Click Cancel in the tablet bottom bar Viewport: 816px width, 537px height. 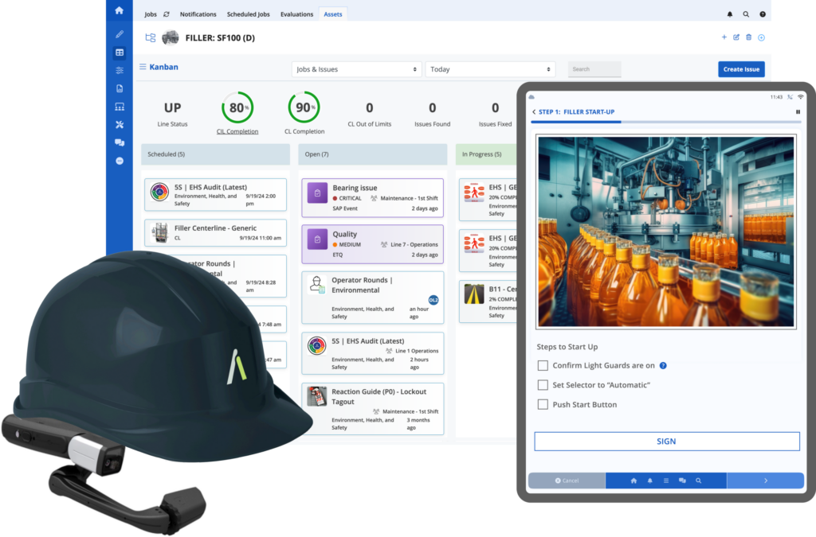click(567, 481)
